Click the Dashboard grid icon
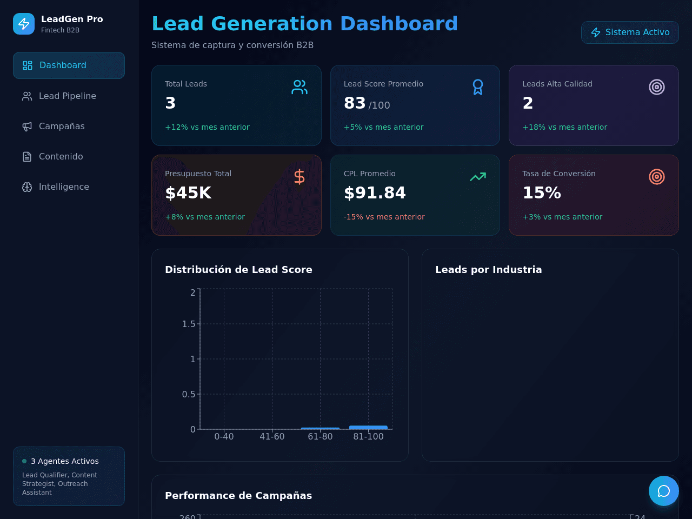692x519 pixels. [x=28, y=65]
